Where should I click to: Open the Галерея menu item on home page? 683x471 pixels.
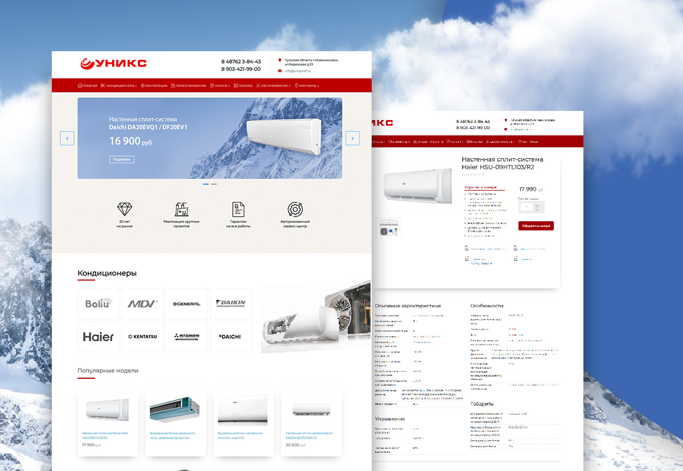pos(243,86)
